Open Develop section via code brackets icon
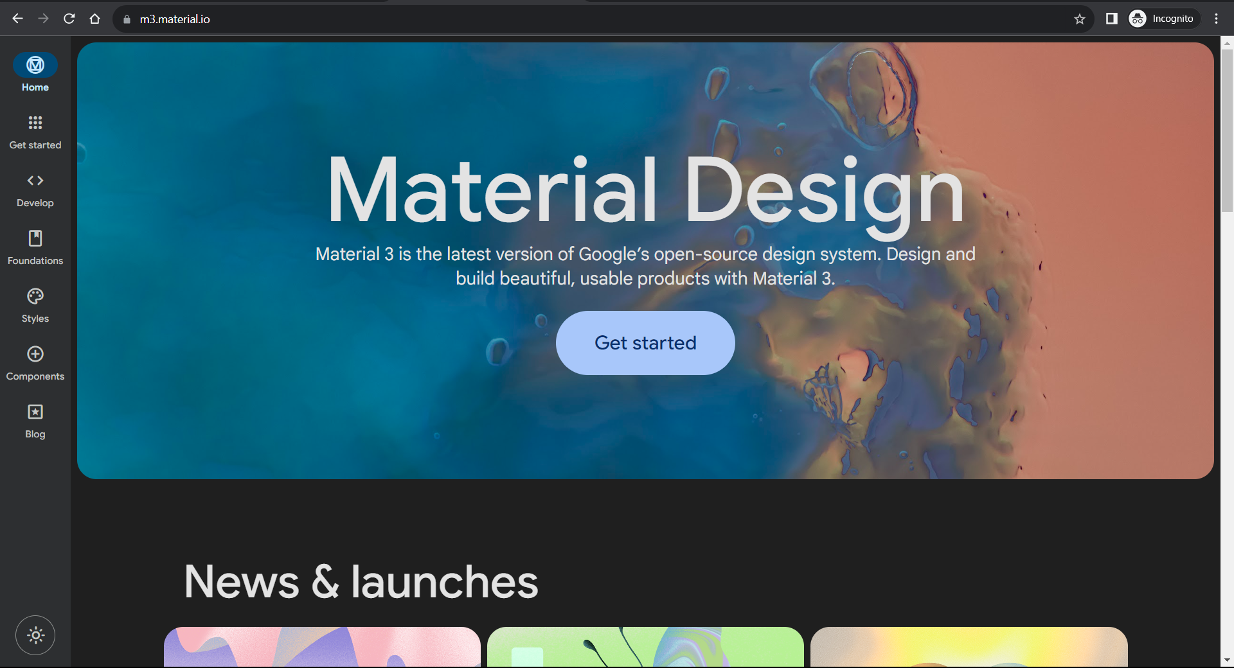The height and width of the screenshot is (668, 1234). (35, 180)
